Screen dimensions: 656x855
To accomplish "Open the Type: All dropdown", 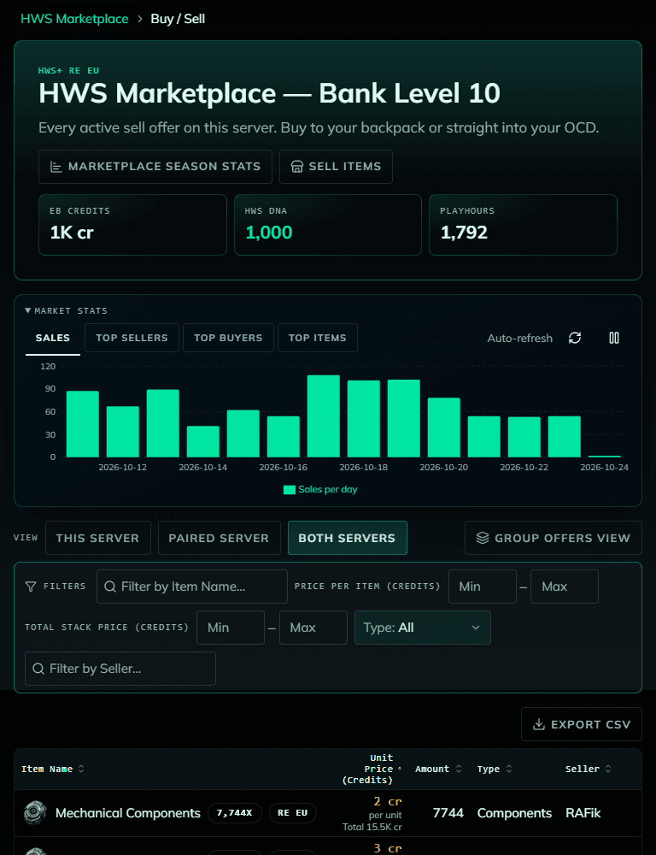I will (422, 628).
